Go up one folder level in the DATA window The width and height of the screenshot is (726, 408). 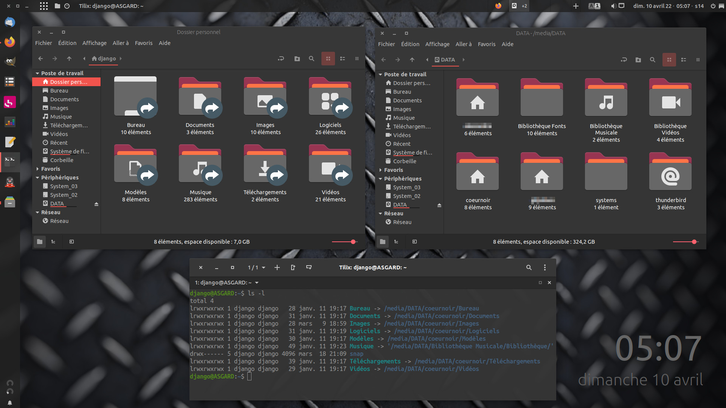pyautogui.click(x=412, y=60)
